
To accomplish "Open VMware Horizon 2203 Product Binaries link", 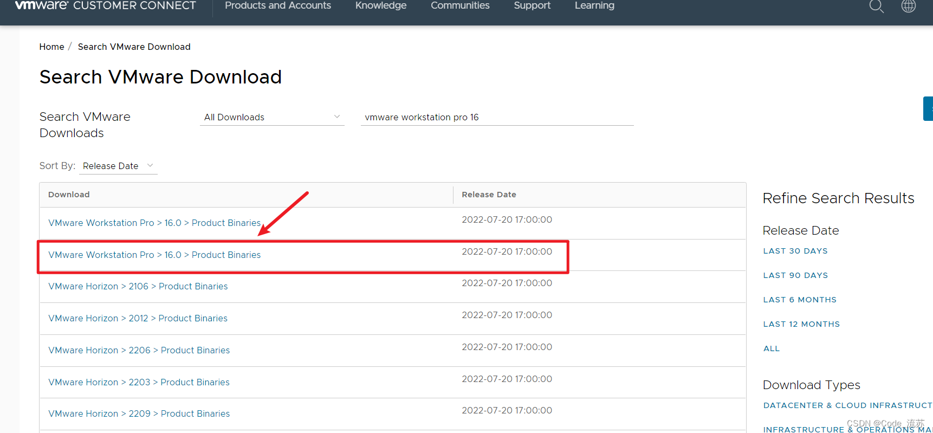I will pyautogui.click(x=139, y=382).
